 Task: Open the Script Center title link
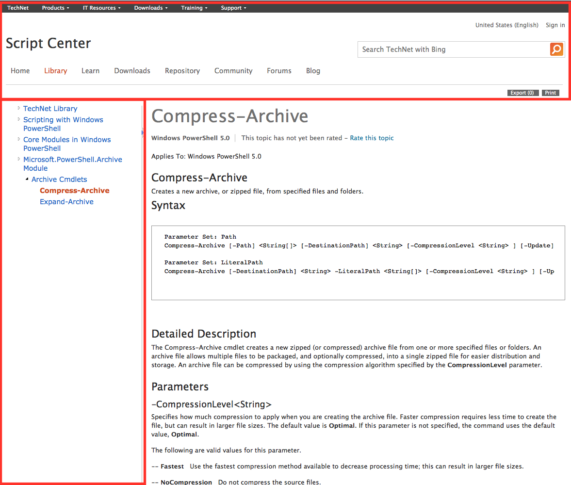pos(49,43)
